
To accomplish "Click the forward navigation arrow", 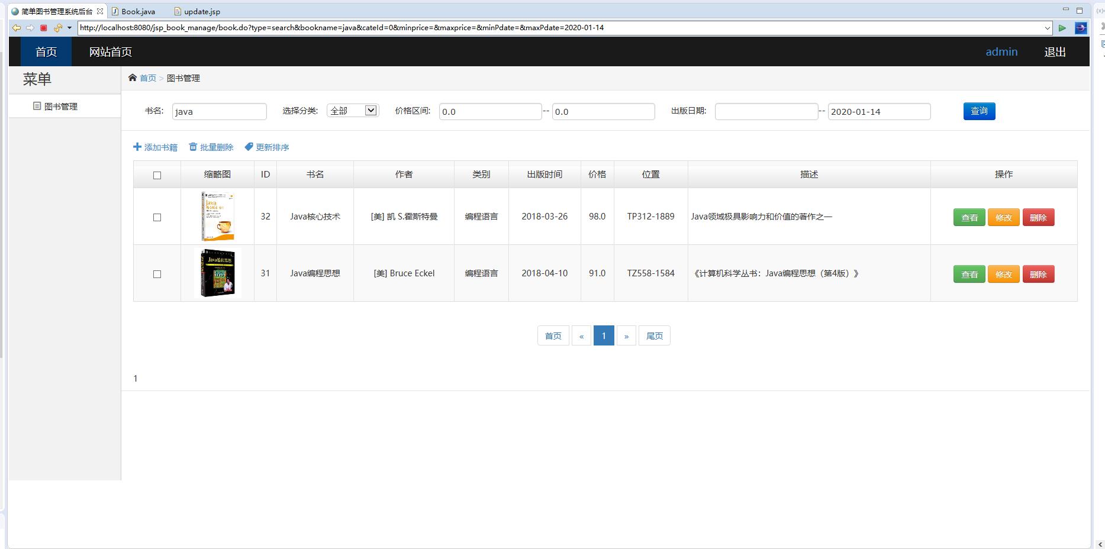I will (30, 27).
